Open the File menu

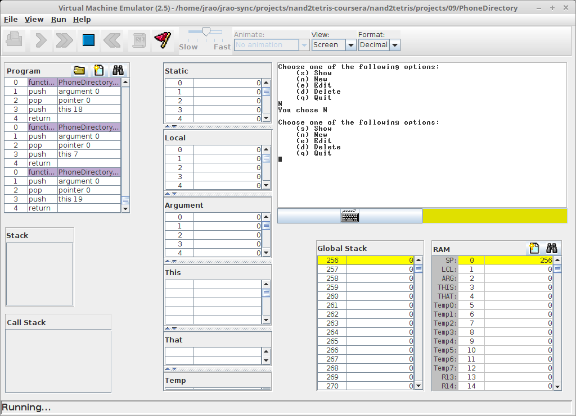click(11, 19)
